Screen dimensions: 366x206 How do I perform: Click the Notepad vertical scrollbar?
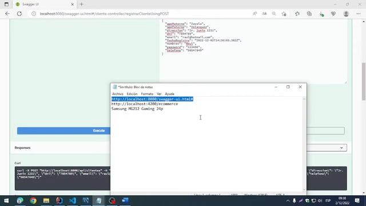pyautogui.click(x=304, y=144)
